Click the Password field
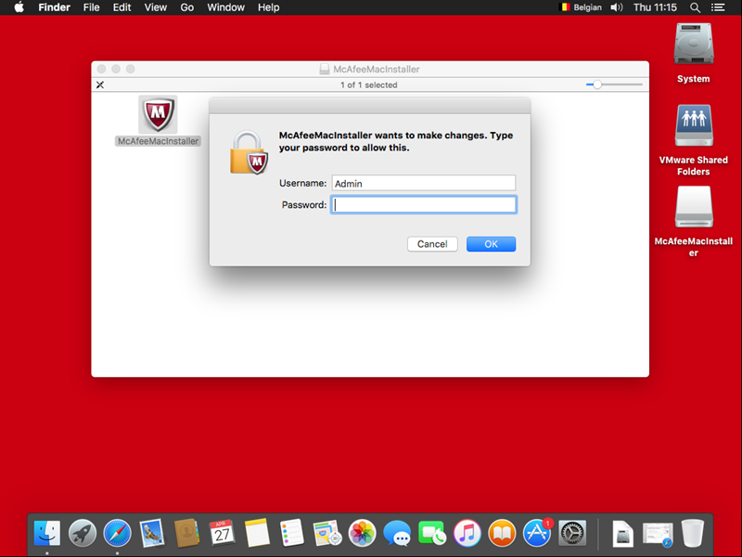The image size is (742, 557). (424, 204)
